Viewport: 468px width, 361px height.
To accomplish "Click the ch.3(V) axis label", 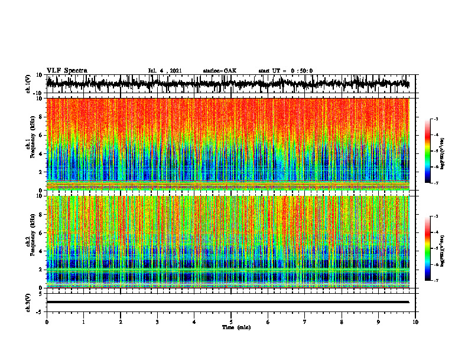I will tap(28, 303).
